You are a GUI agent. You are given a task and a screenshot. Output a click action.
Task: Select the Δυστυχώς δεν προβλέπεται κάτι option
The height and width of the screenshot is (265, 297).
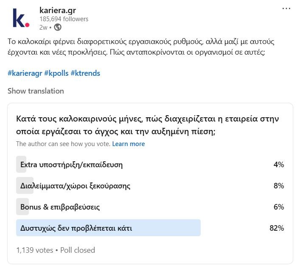[76, 228]
